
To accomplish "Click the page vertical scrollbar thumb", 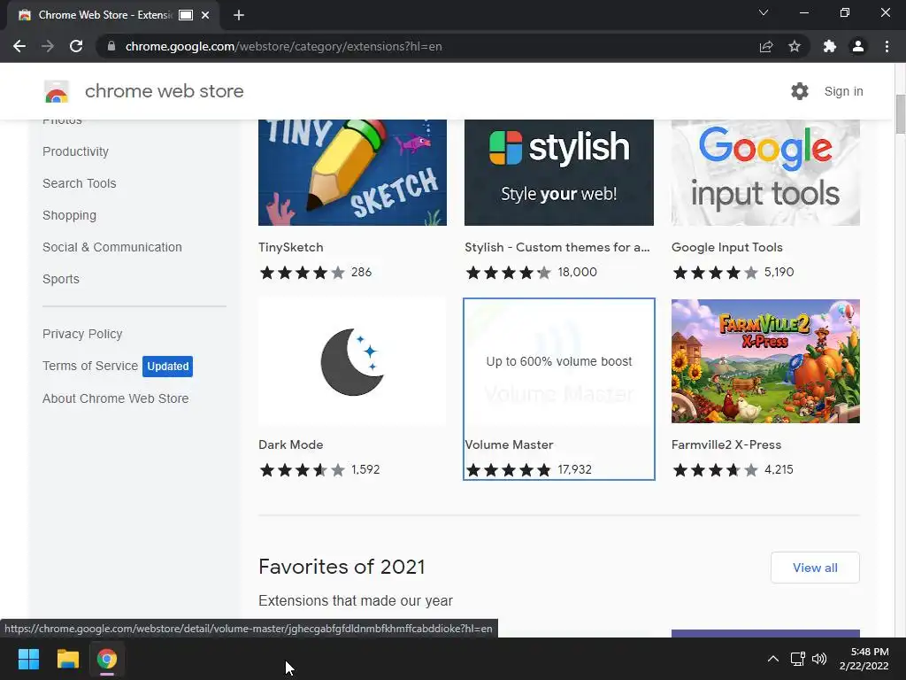I will pos(900,114).
